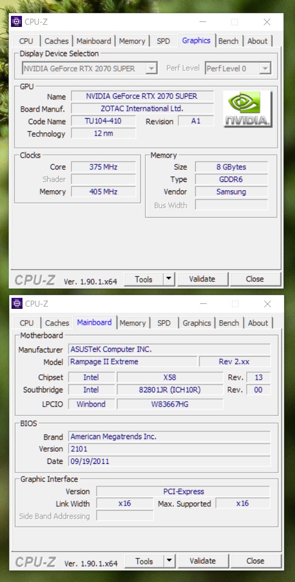The image size is (295, 582).
Task: Click Tools button in bottom window
Action: tap(144, 561)
